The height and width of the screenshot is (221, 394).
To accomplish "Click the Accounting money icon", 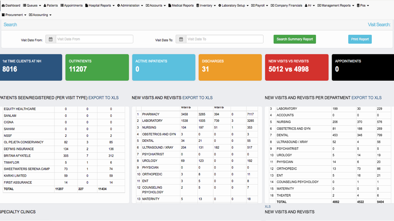I will 31,15.
